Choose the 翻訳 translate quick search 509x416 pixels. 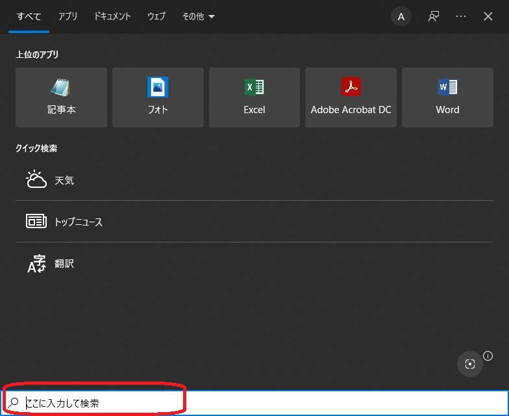point(255,263)
